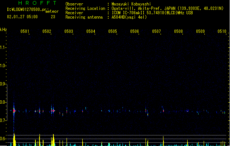
Task: Click the 0.9 frequency axis label
Action: click(x=3, y=84)
